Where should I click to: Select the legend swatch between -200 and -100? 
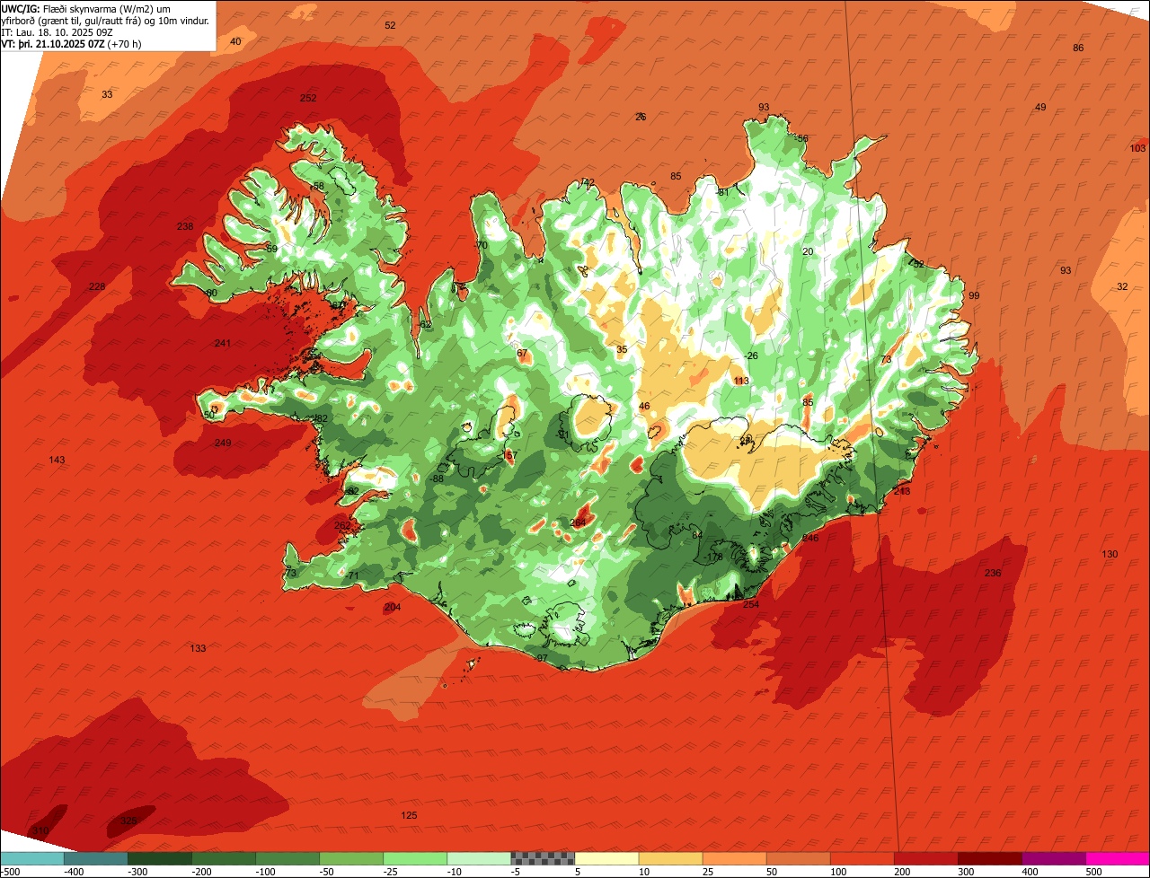pyautogui.click(x=223, y=858)
